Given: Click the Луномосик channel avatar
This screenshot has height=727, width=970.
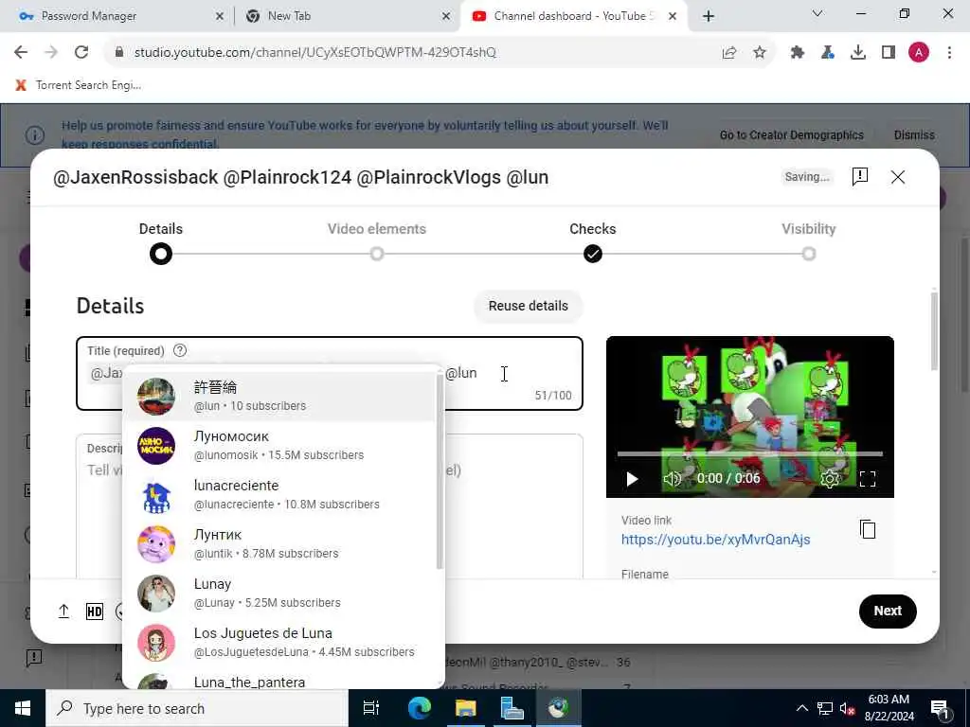Looking at the screenshot, I should 156,446.
